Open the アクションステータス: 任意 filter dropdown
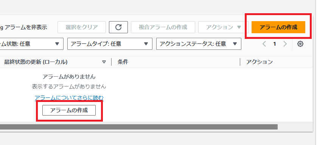Viewport: 317px width, 145px height. [199, 44]
